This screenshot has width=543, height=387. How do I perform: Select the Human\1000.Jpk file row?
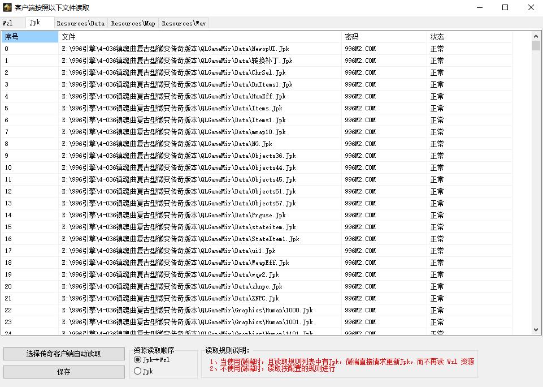(257, 310)
